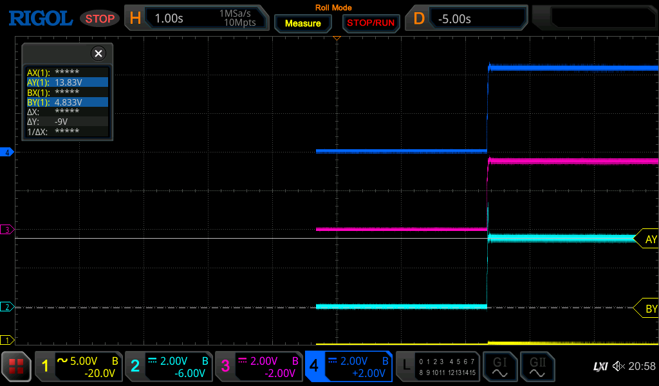Select the channel 1 ground level marker

6,340
